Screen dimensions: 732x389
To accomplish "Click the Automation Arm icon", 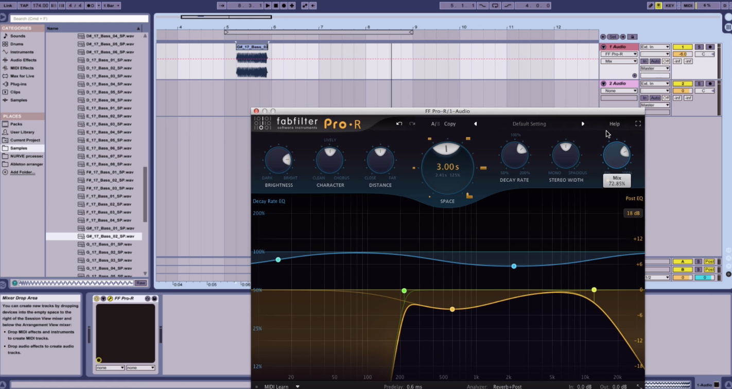I will coord(305,6).
